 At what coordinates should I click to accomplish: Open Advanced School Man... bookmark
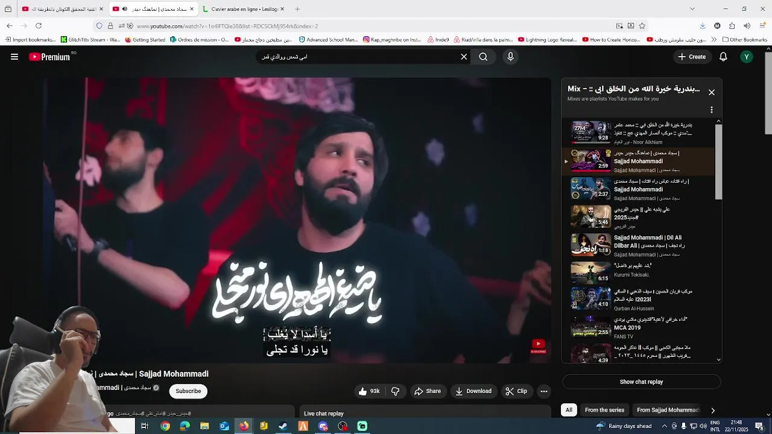coord(328,40)
